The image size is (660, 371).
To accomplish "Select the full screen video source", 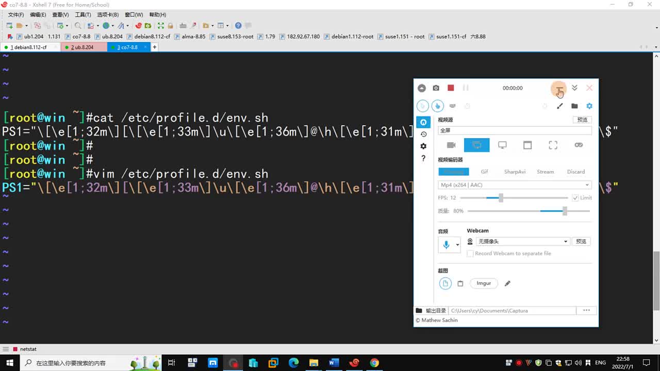I will [x=476, y=145].
